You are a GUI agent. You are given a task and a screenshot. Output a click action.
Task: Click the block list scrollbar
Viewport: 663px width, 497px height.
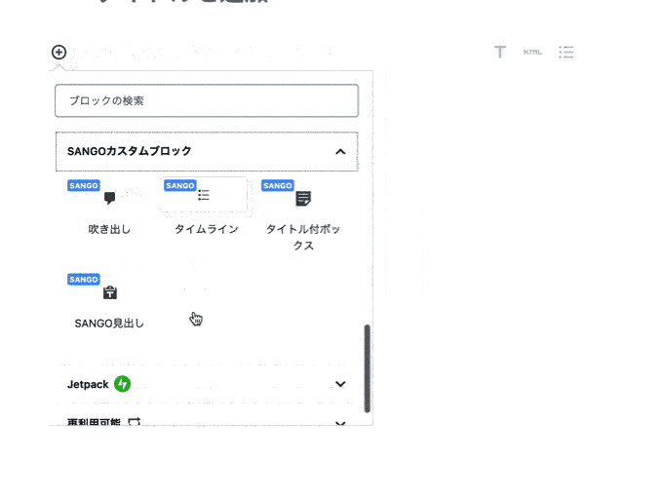pos(367,368)
